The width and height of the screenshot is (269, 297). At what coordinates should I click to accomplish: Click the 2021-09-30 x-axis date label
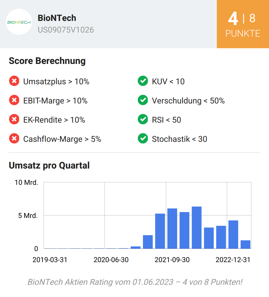172,260
